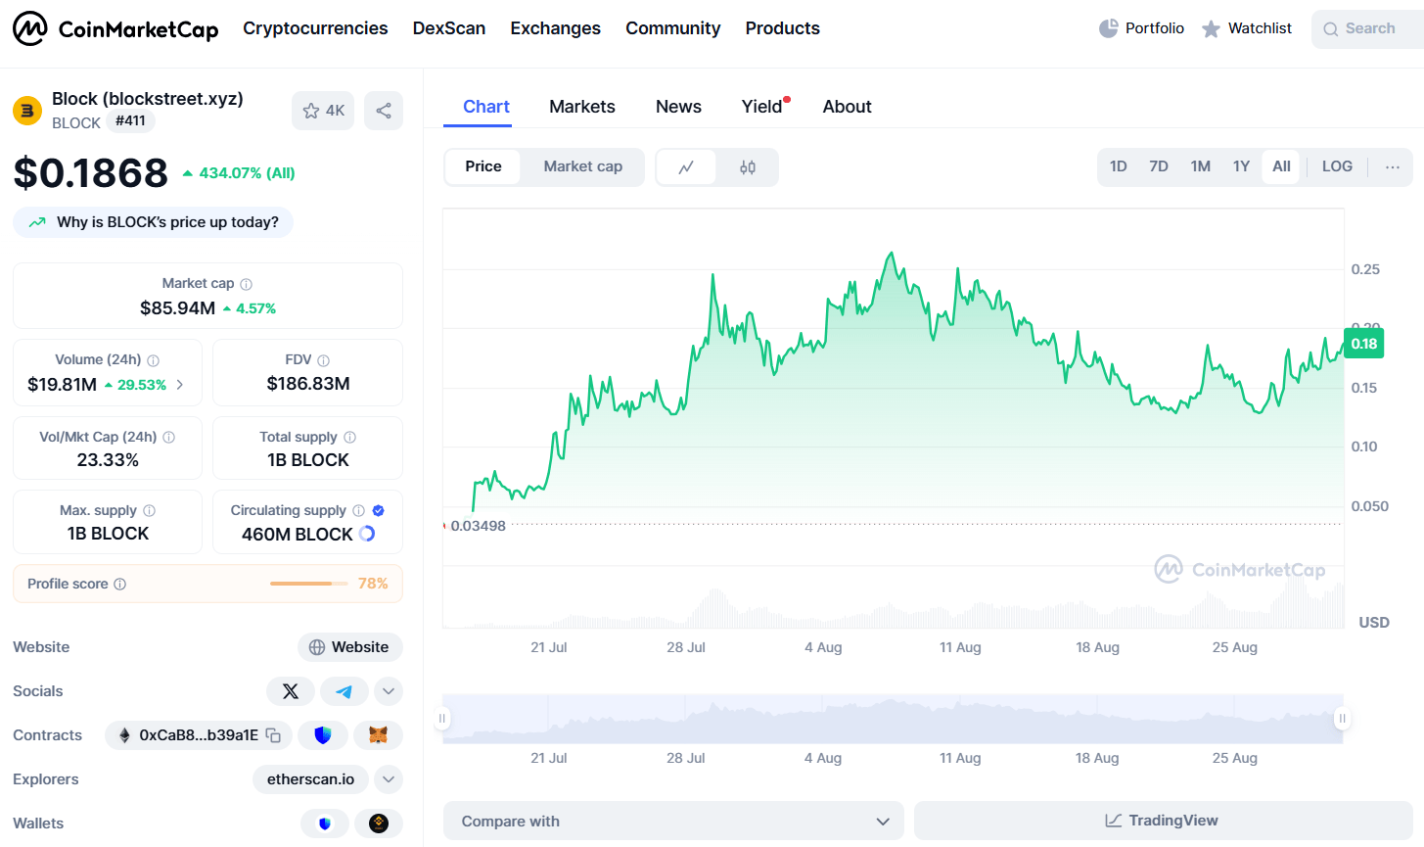1424x847 pixels.
Task: Open the Community menu
Action: [x=673, y=28]
